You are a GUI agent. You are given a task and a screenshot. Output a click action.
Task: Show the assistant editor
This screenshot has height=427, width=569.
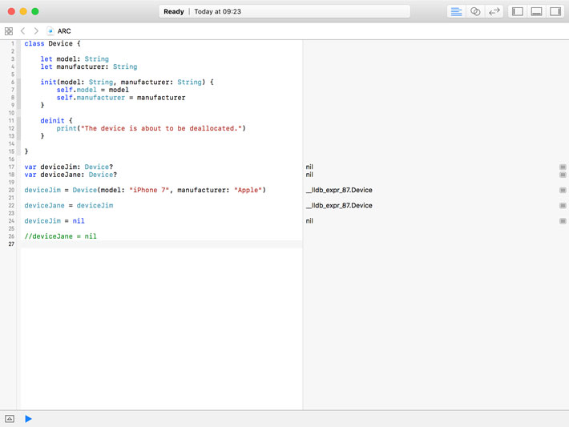pyautogui.click(x=475, y=11)
